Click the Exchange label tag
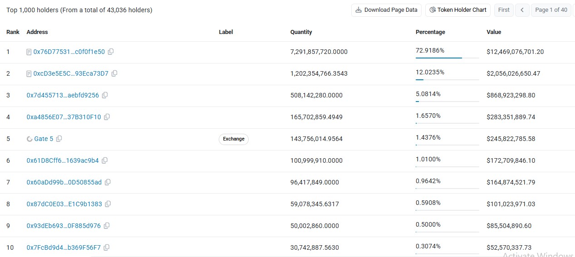Viewport: 575px width, 257px height. click(x=234, y=139)
